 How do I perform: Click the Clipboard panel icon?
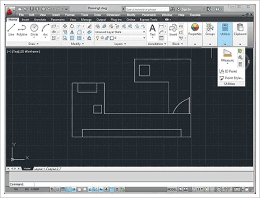[x=240, y=30]
